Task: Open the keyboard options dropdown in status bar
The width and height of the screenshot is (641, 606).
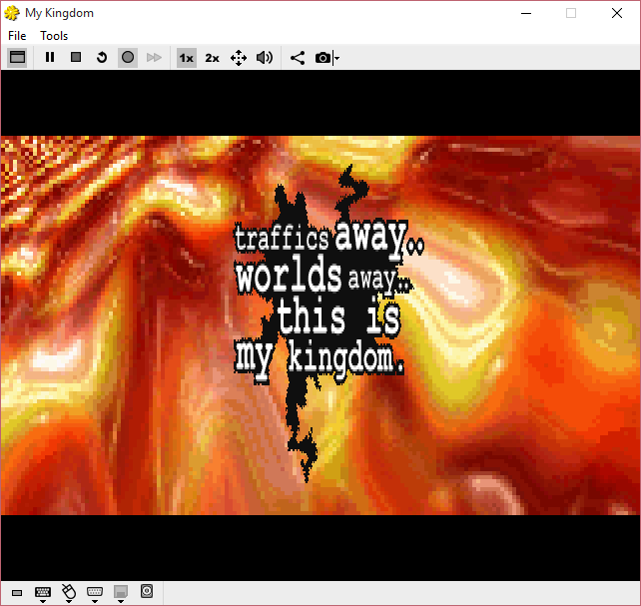Action: [43, 593]
